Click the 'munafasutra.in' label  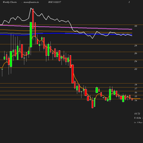click(31, 2)
